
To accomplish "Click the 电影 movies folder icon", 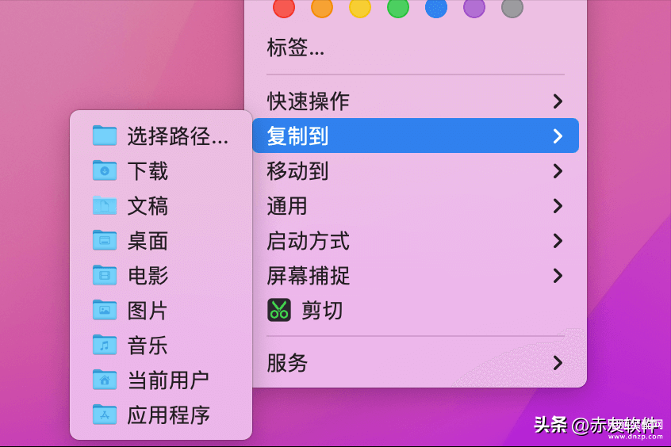I will (105, 275).
